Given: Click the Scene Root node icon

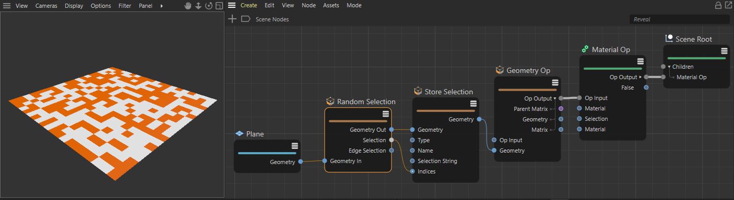Looking at the screenshot, I should pos(669,39).
